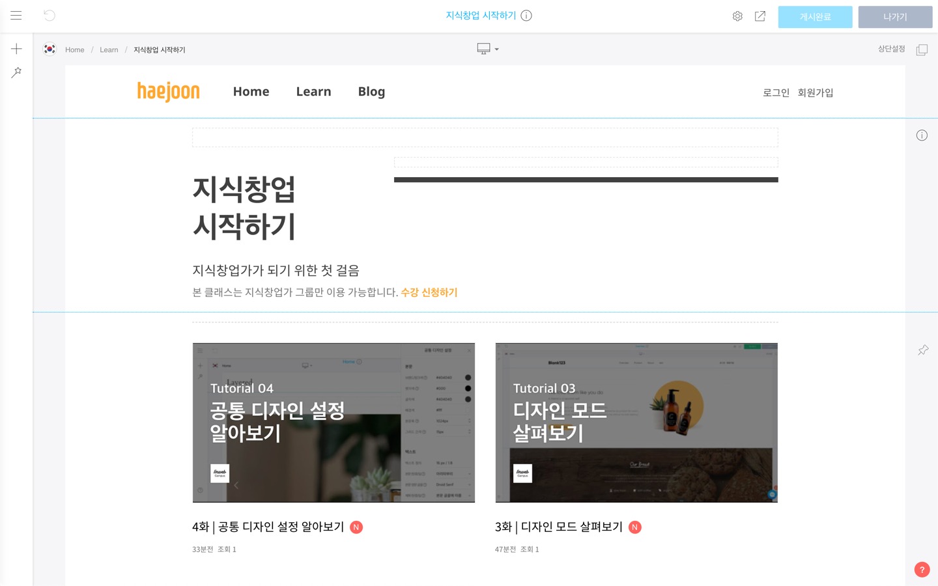Click the Korean flag language icon
Screen dimensions: 938x586
point(50,49)
